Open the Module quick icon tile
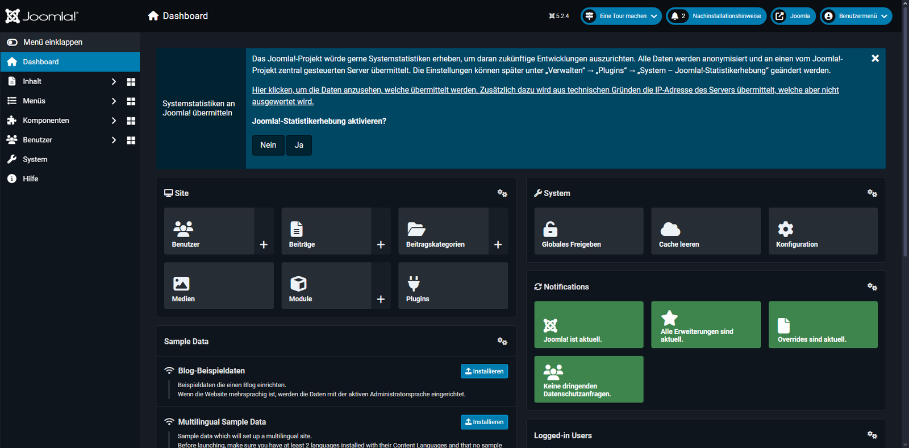 326,285
